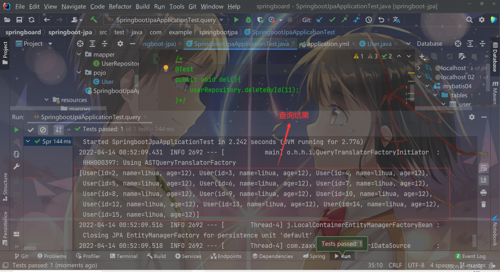Open IDE settings gear in main toolbar
Viewport: 500px width, 272px height.
[x=482, y=19]
